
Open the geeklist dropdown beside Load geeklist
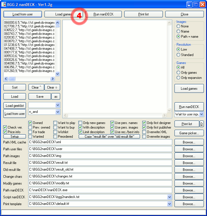coord(58,105)
